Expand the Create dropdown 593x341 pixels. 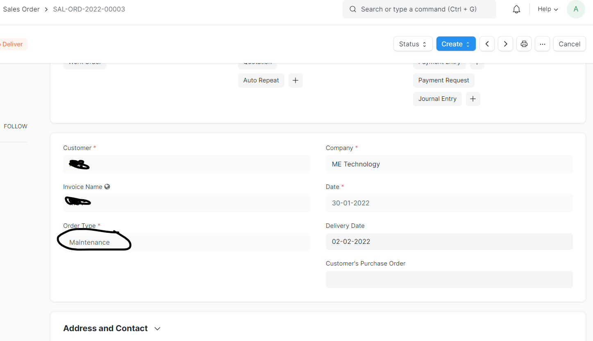coord(456,44)
